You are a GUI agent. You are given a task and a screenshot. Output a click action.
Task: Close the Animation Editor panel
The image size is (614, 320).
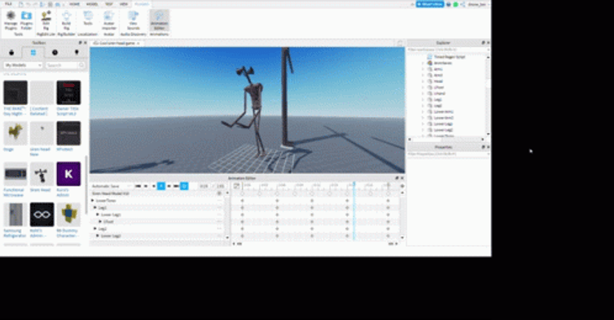[x=402, y=178]
